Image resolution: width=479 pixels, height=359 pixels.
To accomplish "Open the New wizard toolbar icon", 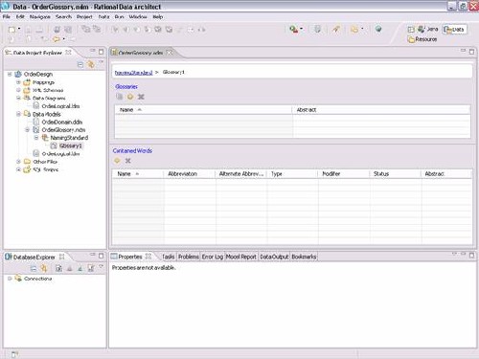I will point(11,30).
